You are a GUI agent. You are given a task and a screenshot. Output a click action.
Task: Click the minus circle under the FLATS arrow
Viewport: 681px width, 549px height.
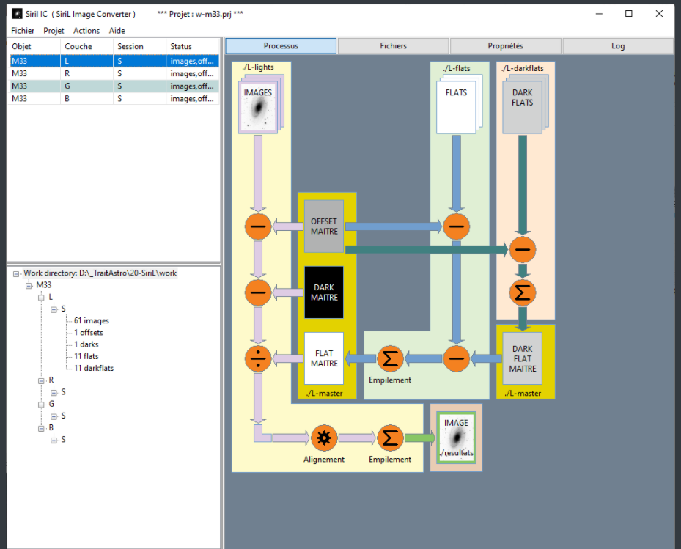click(x=456, y=226)
